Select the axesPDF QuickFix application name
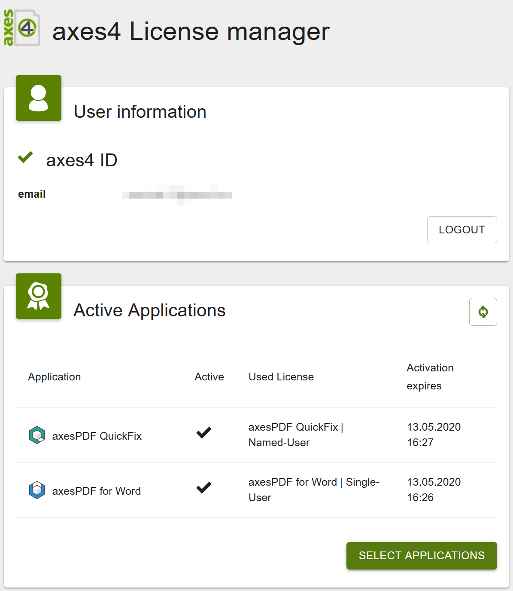The image size is (513, 591). [x=97, y=436]
